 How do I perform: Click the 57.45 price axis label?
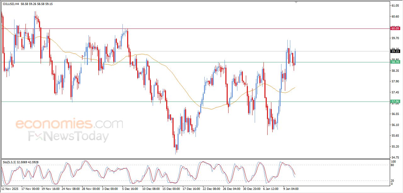(395, 92)
